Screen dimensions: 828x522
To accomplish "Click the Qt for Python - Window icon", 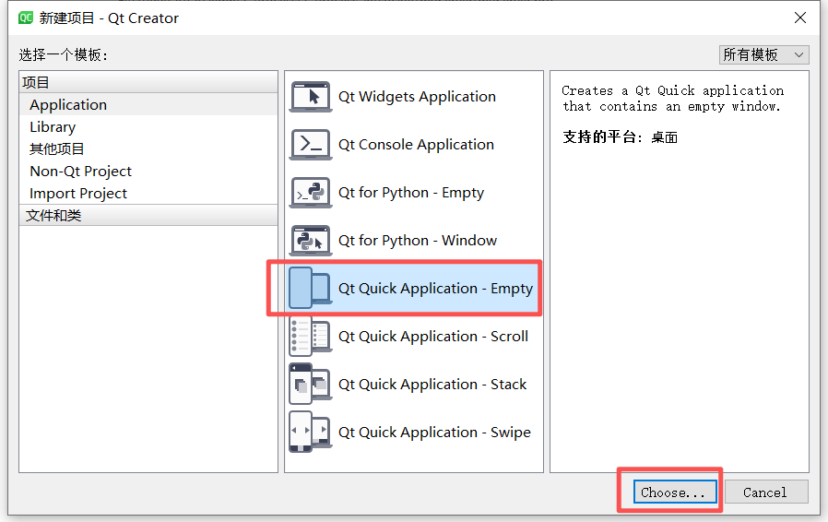I will (x=311, y=241).
